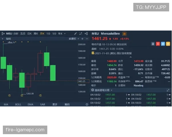Switch to the 周K weekly candle tab
The image size is (172, 137).
pos(36,34)
